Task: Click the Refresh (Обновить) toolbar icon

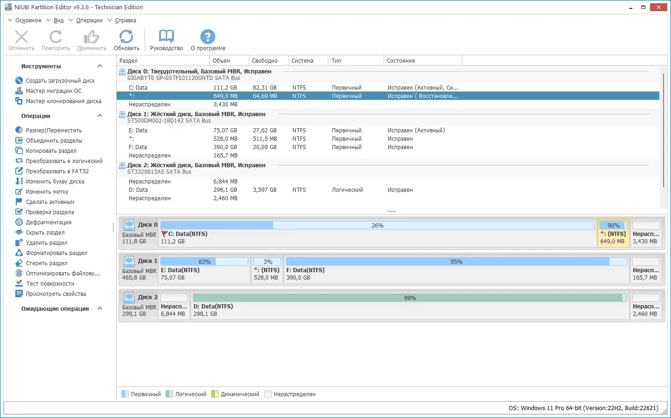Action: (126, 40)
